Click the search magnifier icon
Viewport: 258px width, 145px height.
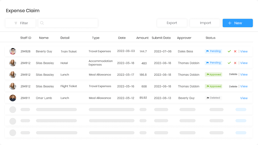(42, 23)
